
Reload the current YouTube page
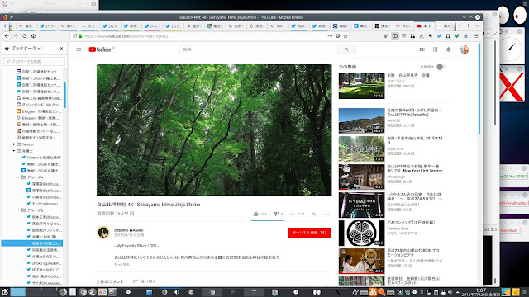click(x=24, y=36)
